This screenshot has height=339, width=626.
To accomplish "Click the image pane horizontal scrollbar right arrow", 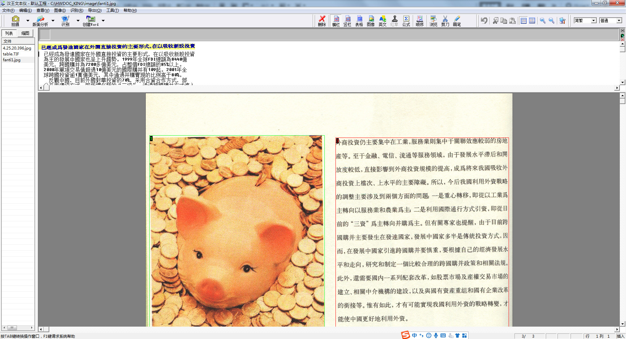I will click(617, 329).
